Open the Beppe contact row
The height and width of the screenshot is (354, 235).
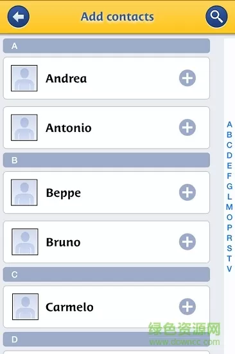point(107,192)
